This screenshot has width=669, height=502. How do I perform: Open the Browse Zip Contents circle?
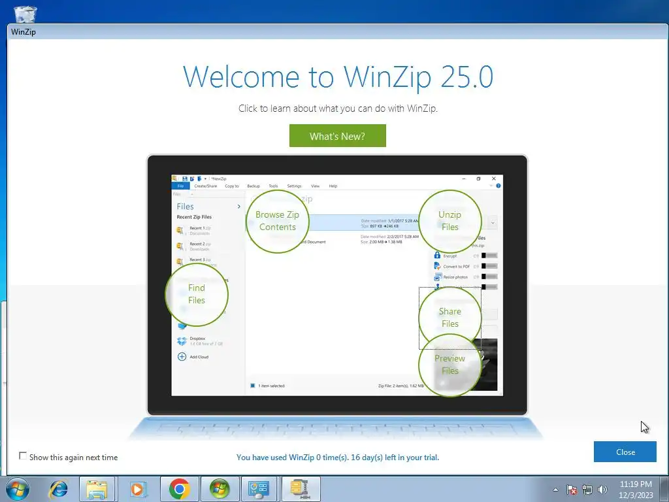point(277,221)
